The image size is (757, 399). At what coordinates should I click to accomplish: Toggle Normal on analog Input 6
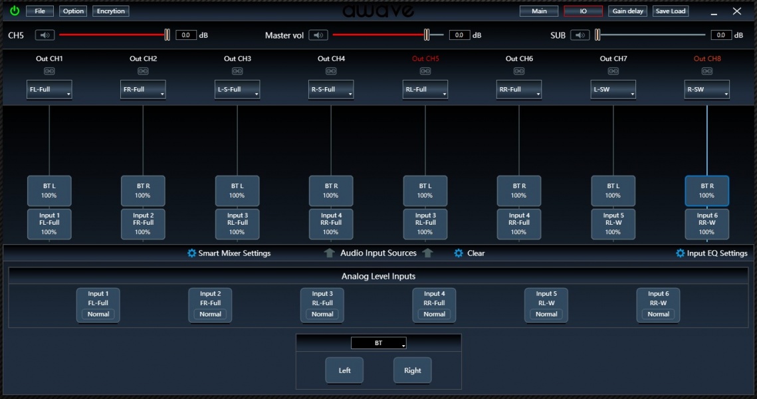[658, 314]
